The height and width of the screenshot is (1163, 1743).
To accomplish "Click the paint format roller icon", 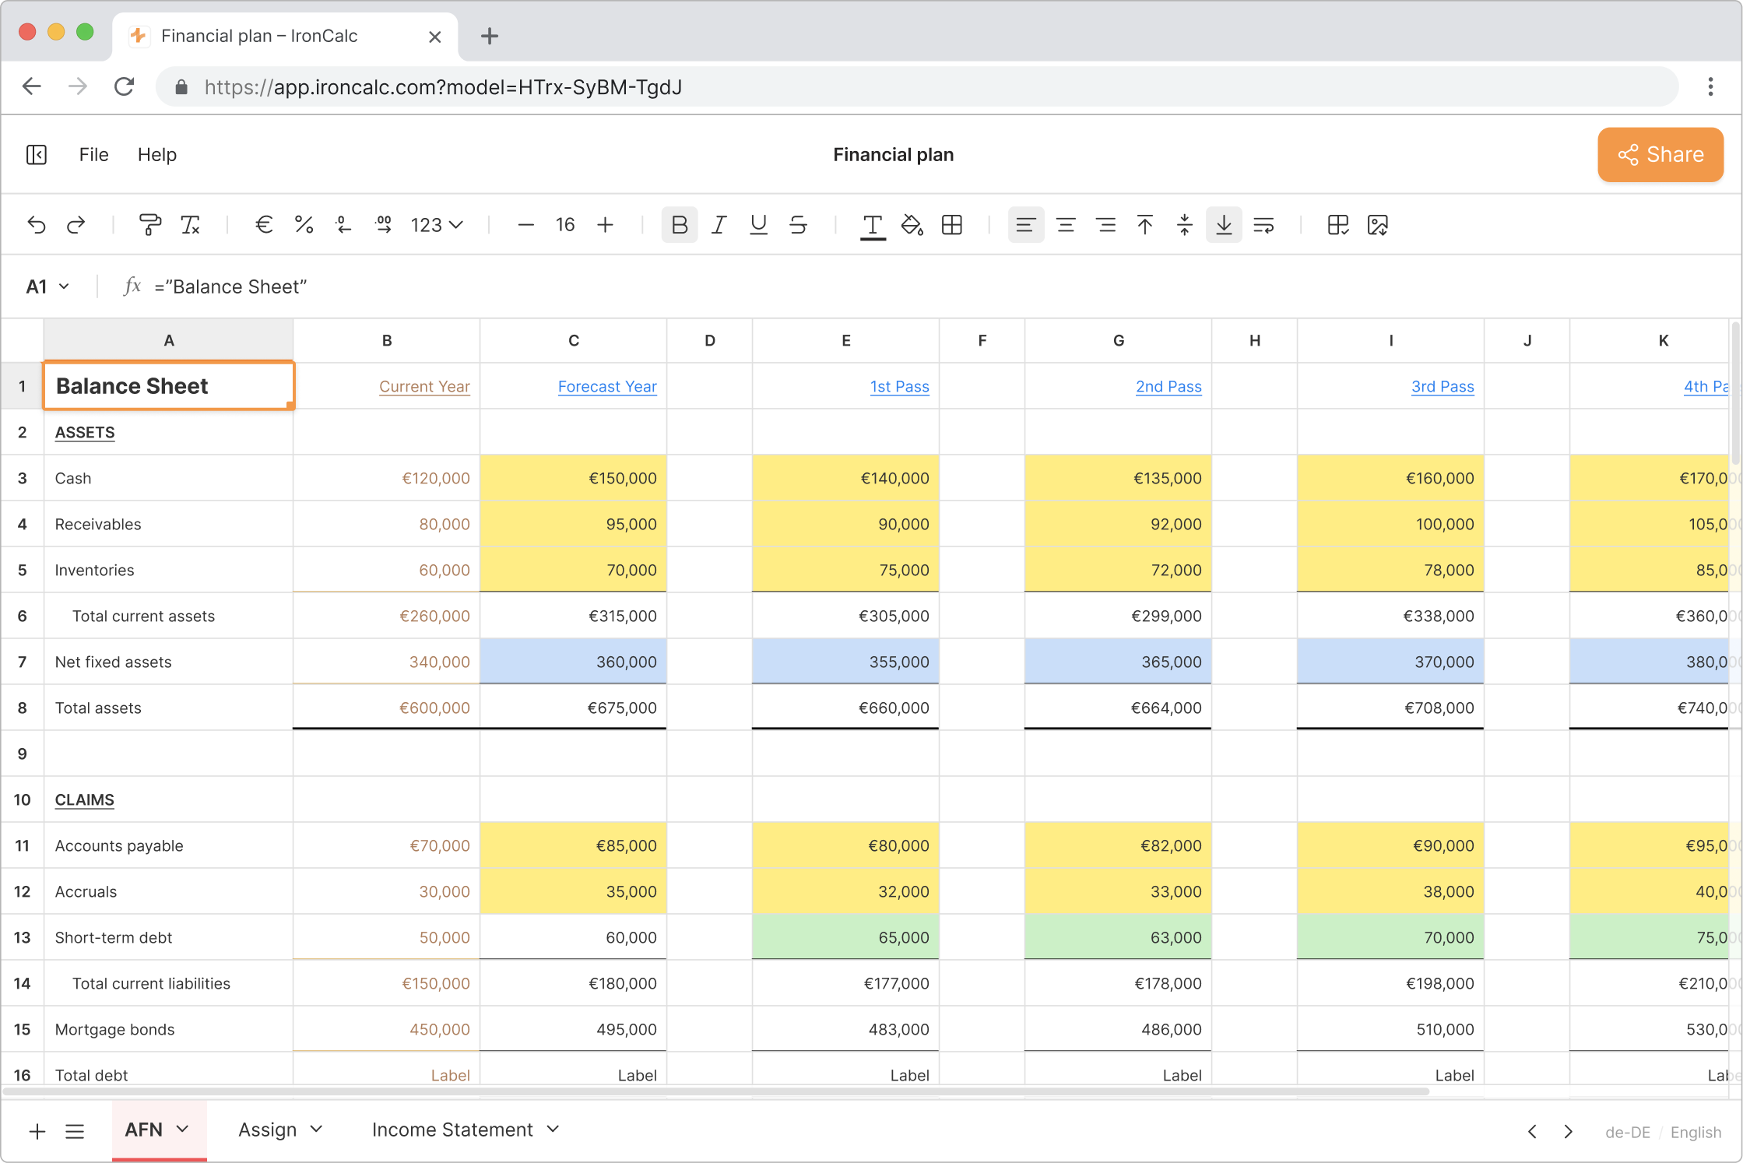I will pos(149,225).
